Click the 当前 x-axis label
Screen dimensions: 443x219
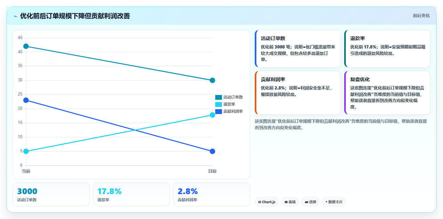click(x=26, y=171)
